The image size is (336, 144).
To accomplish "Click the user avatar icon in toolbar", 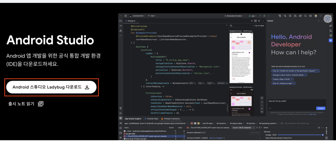I will (316, 16).
